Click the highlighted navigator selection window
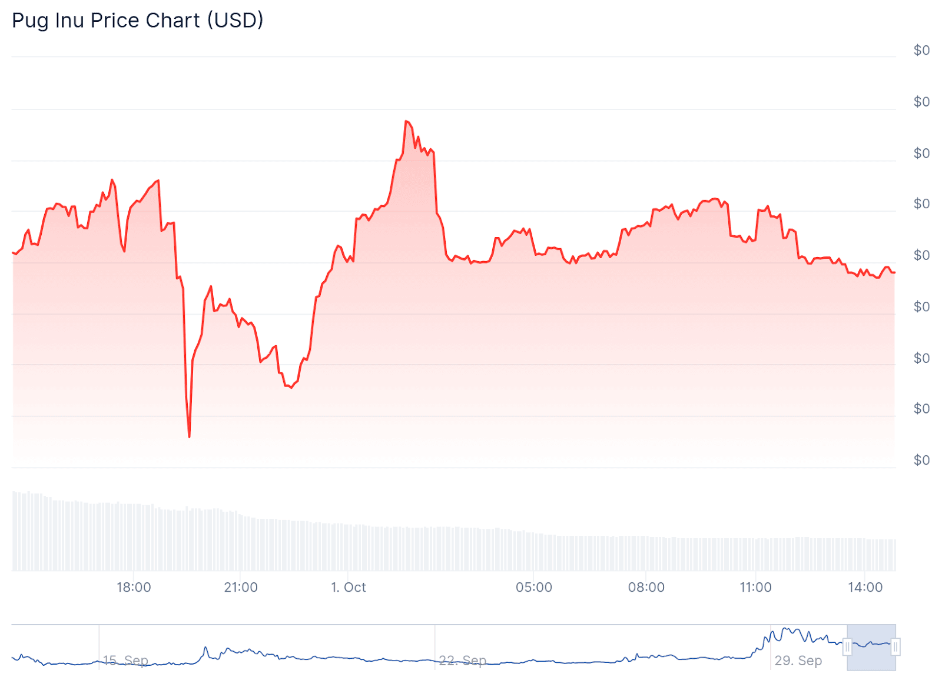 click(x=871, y=647)
